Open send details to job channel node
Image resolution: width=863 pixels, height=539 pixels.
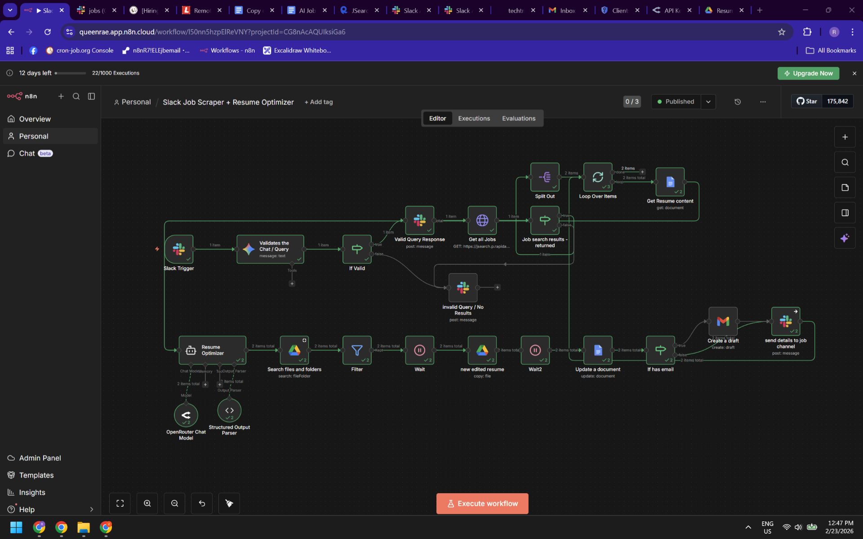pos(785,321)
